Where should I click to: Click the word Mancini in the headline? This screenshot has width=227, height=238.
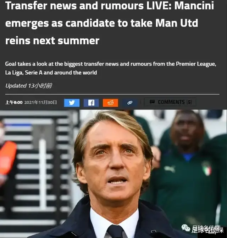pos(194,5)
